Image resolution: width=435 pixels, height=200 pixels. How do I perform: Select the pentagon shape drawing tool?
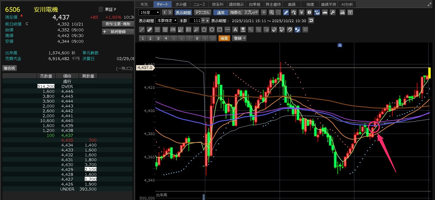pyautogui.click(x=204, y=30)
